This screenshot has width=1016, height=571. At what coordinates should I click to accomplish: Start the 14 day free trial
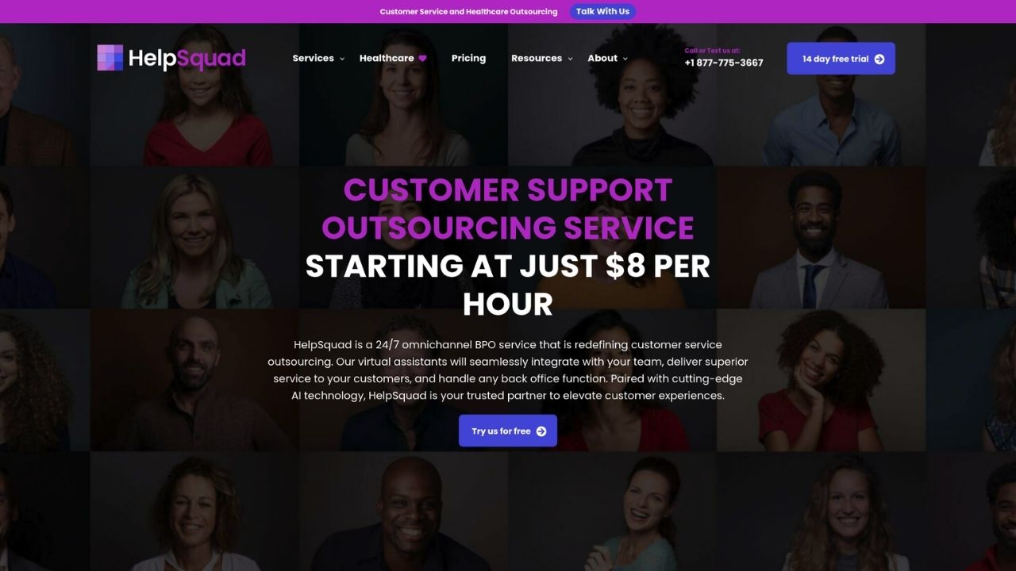tap(841, 59)
